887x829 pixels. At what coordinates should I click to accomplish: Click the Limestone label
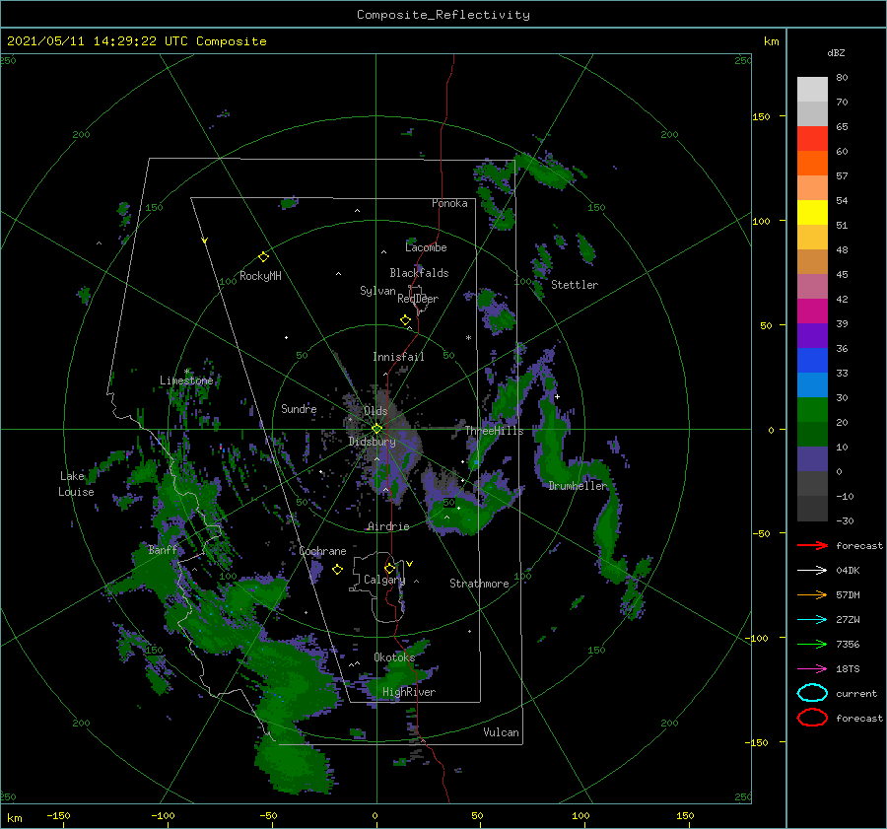point(186,380)
